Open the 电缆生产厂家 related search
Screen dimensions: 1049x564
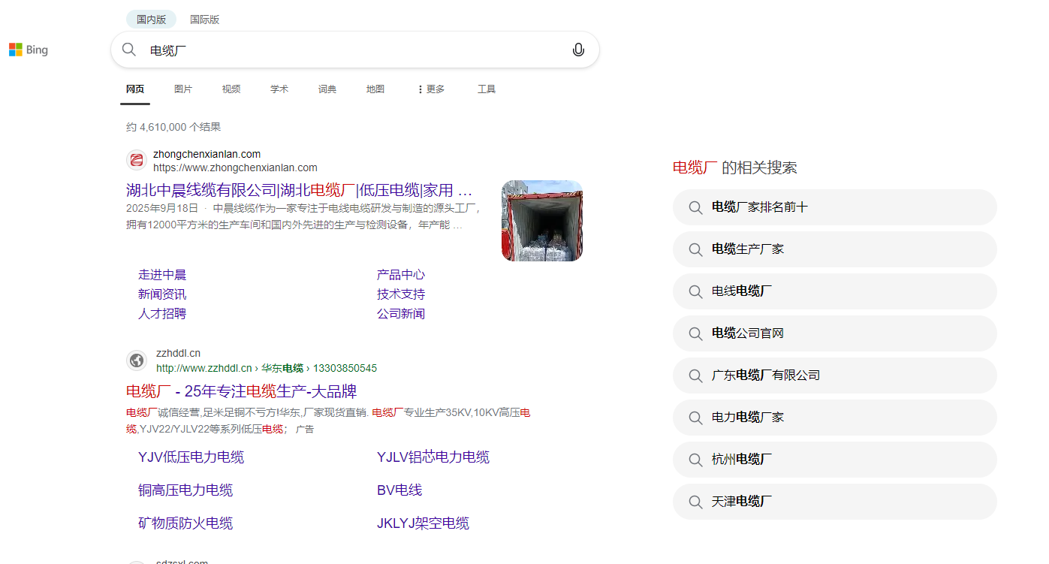click(x=747, y=249)
